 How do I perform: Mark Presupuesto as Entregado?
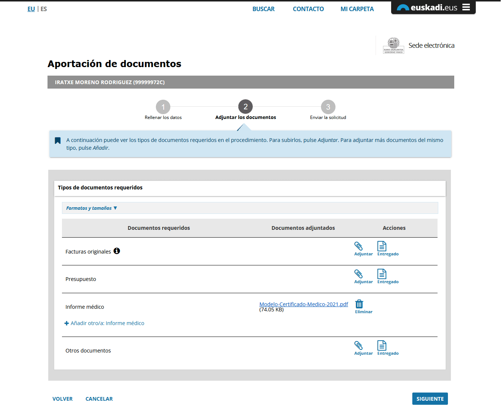coord(382,275)
